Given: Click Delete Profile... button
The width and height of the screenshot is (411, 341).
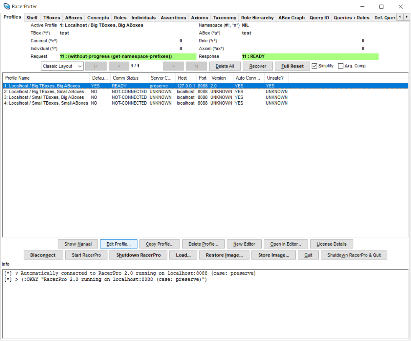Looking at the screenshot, I should click(203, 244).
